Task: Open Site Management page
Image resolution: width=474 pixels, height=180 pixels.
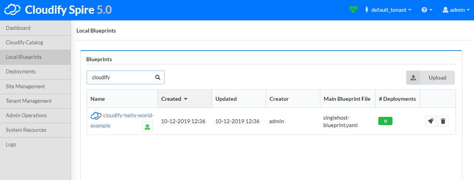Action: point(35,86)
